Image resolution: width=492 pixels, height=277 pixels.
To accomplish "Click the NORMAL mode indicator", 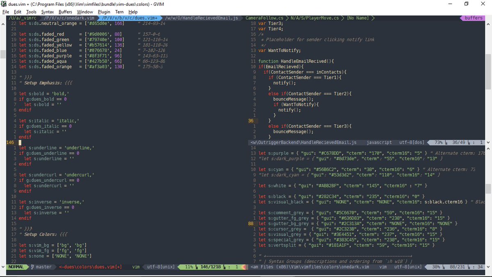I will (x=17, y=267).
